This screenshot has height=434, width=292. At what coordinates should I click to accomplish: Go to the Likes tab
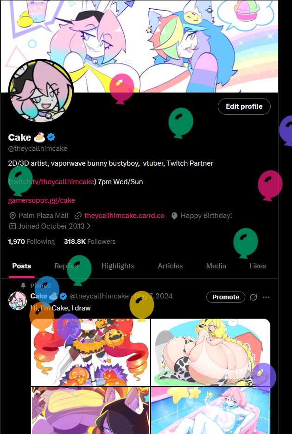click(x=258, y=266)
